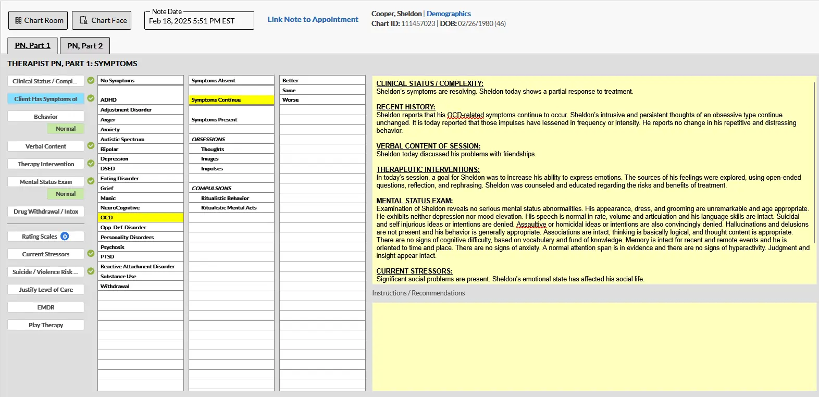The width and height of the screenshot is (819, 397).
Task: Open the Drug Withdrawal / Intox section
Action: point(46,212)
